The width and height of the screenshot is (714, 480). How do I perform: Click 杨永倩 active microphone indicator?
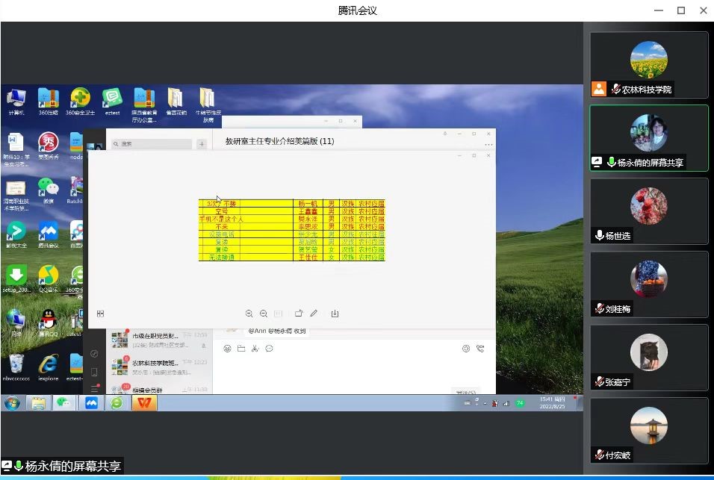(611, 163)
